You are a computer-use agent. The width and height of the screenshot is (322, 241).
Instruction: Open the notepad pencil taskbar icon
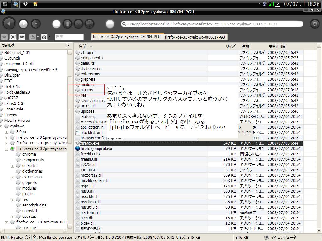pos(35,4)
